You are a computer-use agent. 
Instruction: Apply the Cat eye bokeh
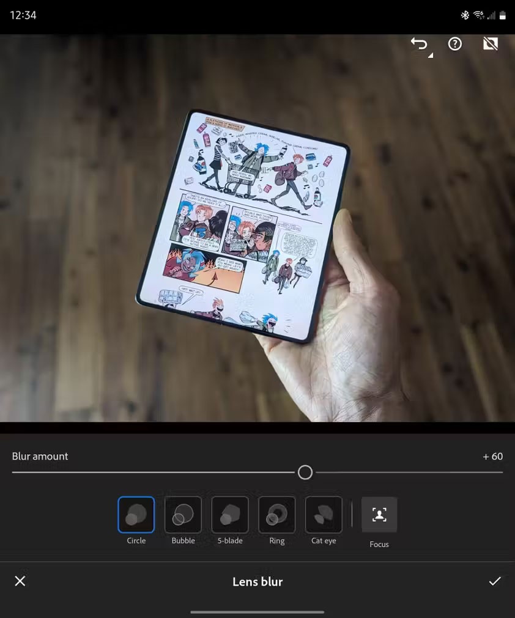click(324, 515)
